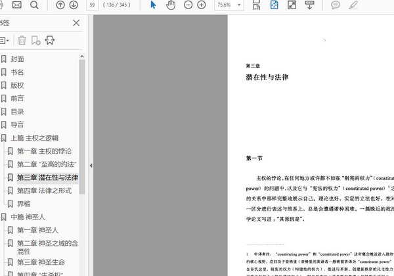The width and height of the screenshot is (394, 276).
Task: Open the comment bubble tool
Action: [x=336, y=5]
